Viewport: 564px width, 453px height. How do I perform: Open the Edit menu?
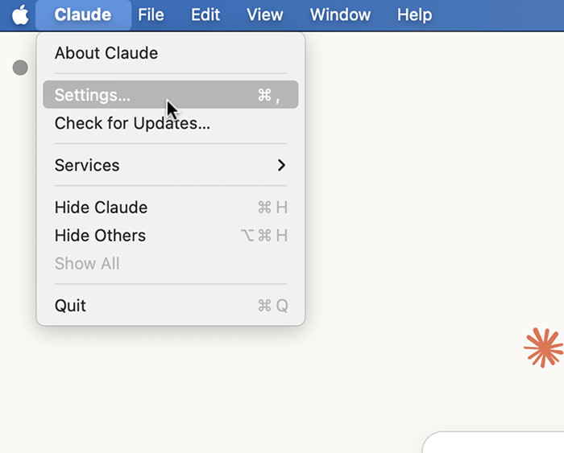coord(205,15)
